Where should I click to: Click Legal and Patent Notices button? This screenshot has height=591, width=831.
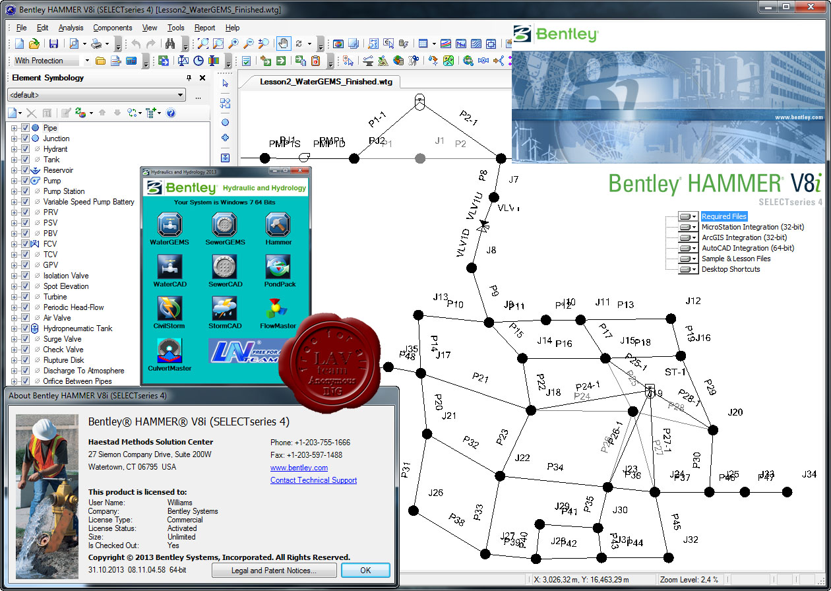[274, 571]
